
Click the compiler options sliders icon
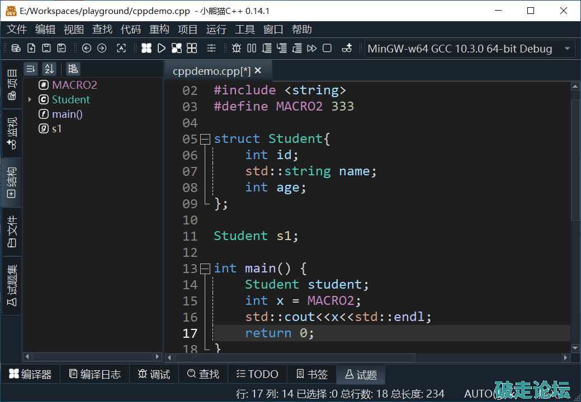211,49
